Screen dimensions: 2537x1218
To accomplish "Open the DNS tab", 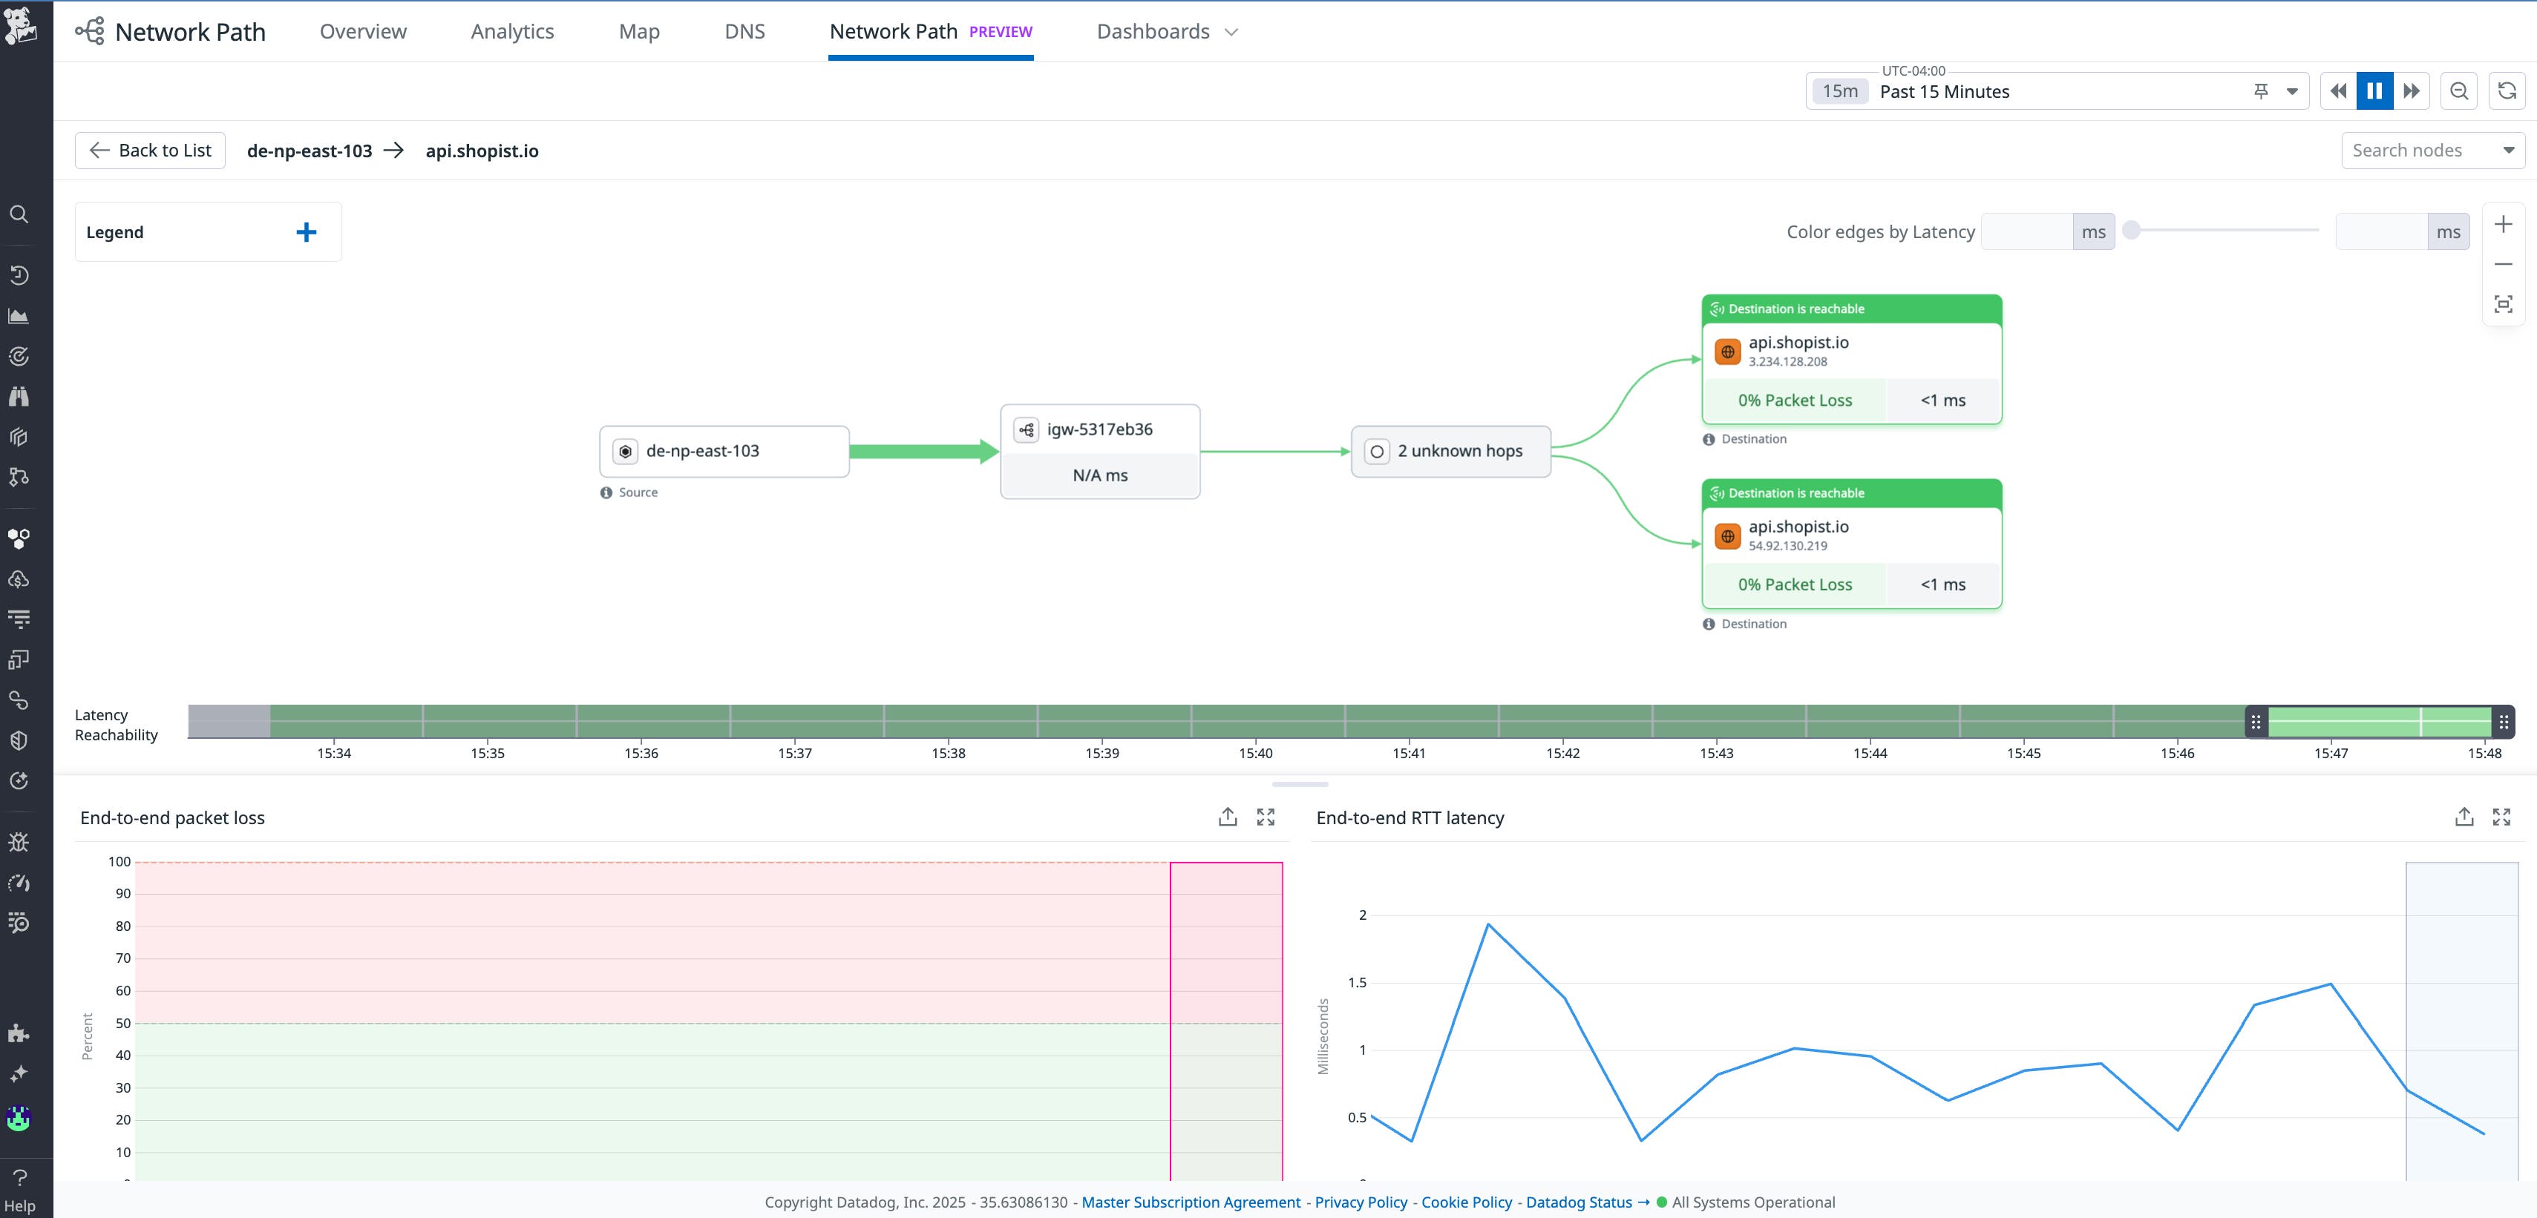I will coord(744,31).
